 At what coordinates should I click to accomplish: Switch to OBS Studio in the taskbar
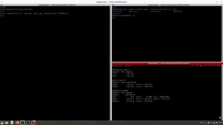click(22, 123)
